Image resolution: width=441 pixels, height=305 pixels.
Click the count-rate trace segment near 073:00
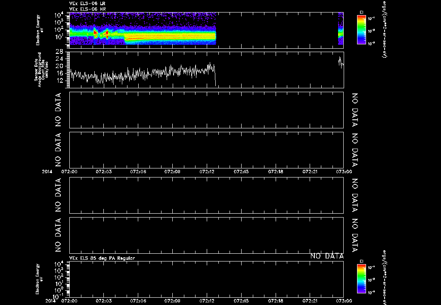click(x=341, y=62)
